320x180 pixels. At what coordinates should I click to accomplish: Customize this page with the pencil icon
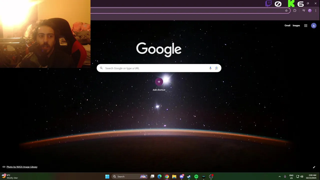point(314,167)
